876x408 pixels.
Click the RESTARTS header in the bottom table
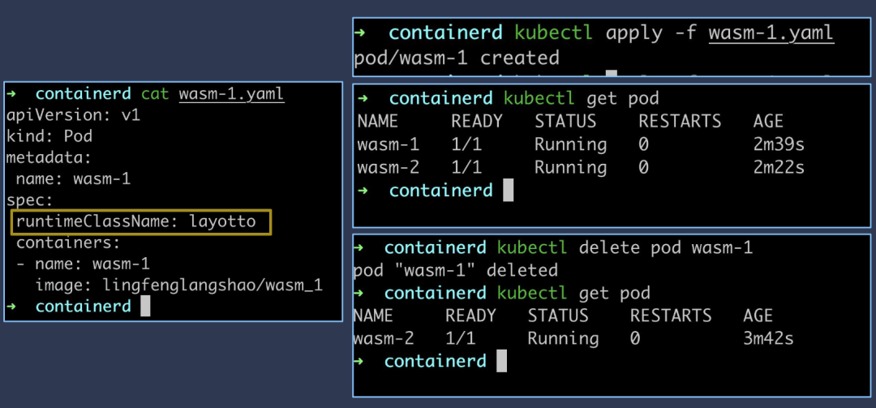click(x=671, y=316)
